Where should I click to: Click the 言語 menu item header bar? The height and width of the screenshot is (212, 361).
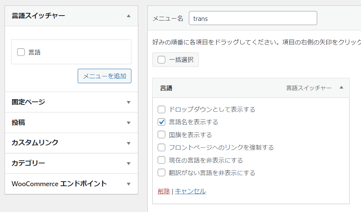pyautogui.click(x=228, y=88)
